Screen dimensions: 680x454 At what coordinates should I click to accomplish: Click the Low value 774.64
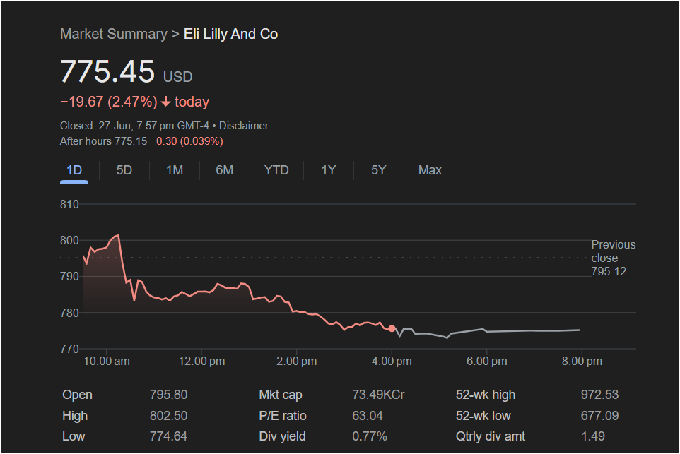click(169, 436)
